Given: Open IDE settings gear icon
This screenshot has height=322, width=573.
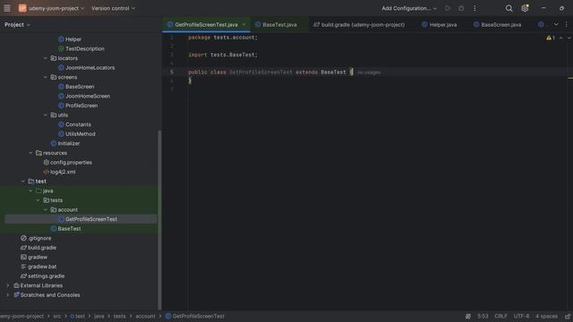Looking at the screenshot, I should click(x=526, y=8).
